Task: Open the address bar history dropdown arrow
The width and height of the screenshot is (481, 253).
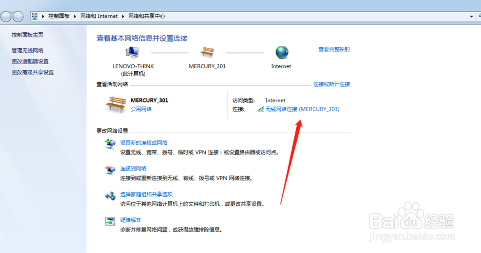Action: 471,16
